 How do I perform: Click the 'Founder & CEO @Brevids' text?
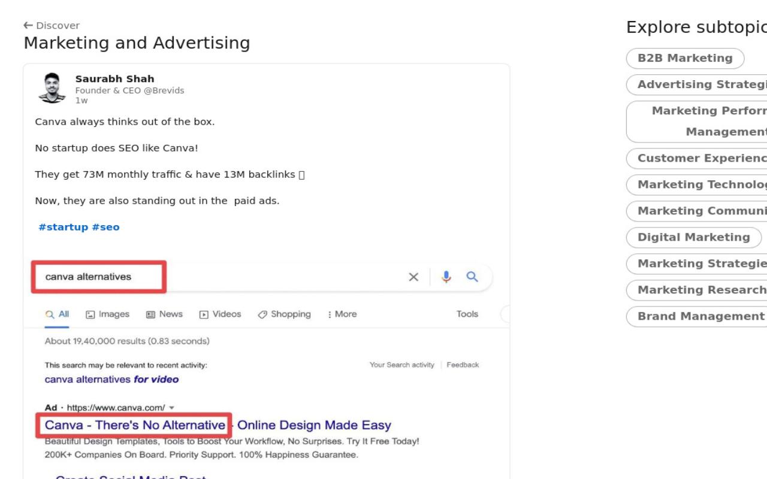[129, 90]
